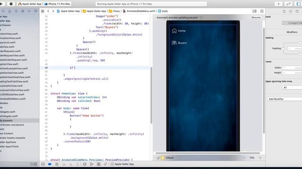Click info icon beside preview paused message

point(201,17)
